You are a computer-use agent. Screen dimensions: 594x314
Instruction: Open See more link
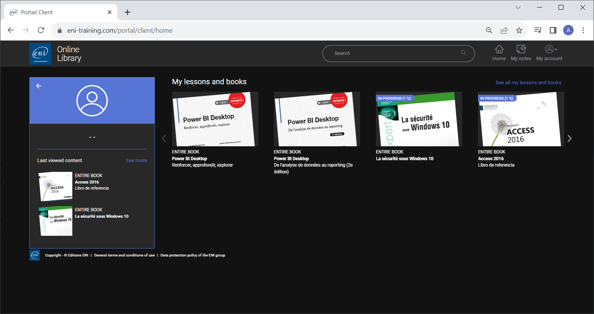[136, 161]
